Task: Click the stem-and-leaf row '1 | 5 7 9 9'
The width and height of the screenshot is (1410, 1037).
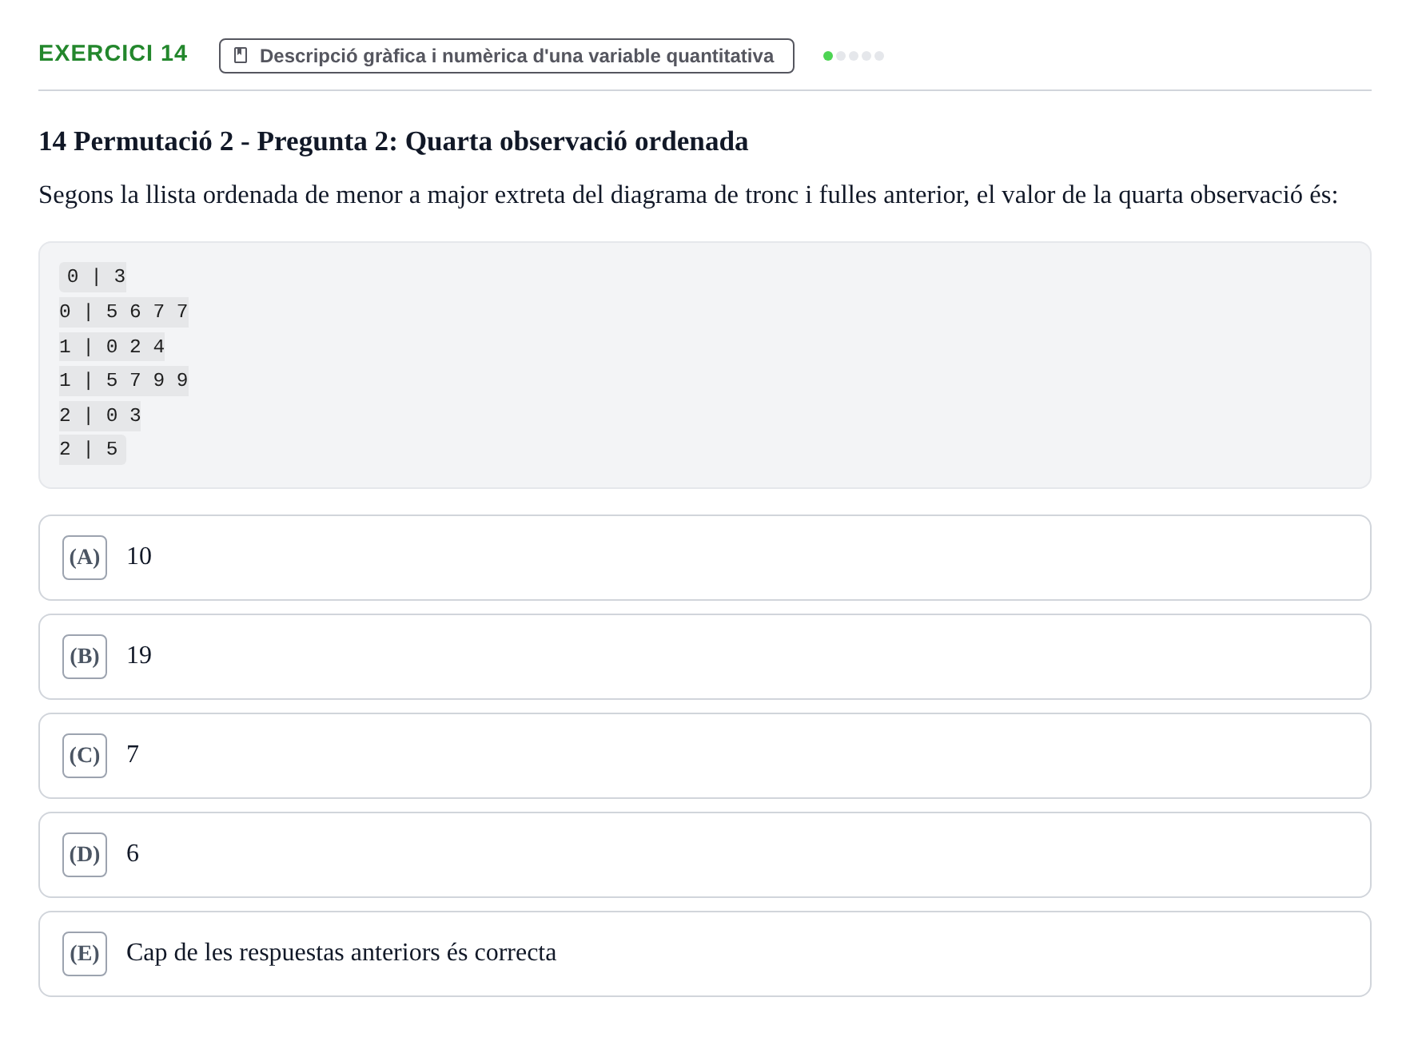Action: tap(124, 380)
